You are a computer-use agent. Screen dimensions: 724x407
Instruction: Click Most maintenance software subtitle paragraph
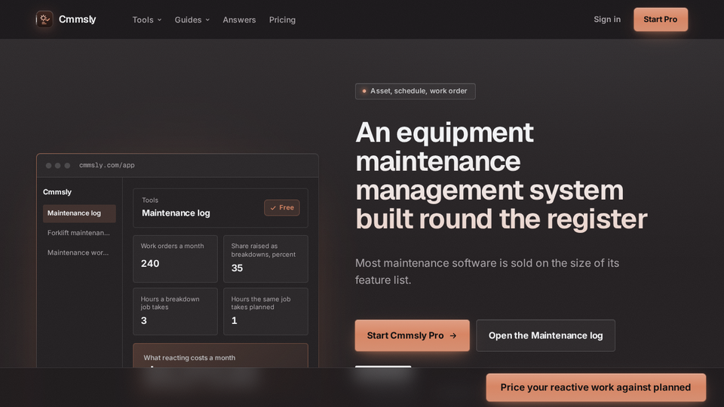point(487,271)
